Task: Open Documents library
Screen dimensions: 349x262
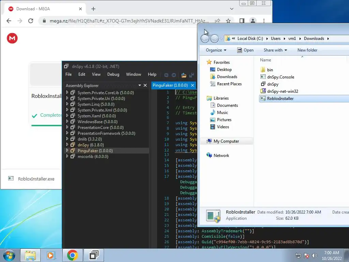Action: click(x=224, y=105)
